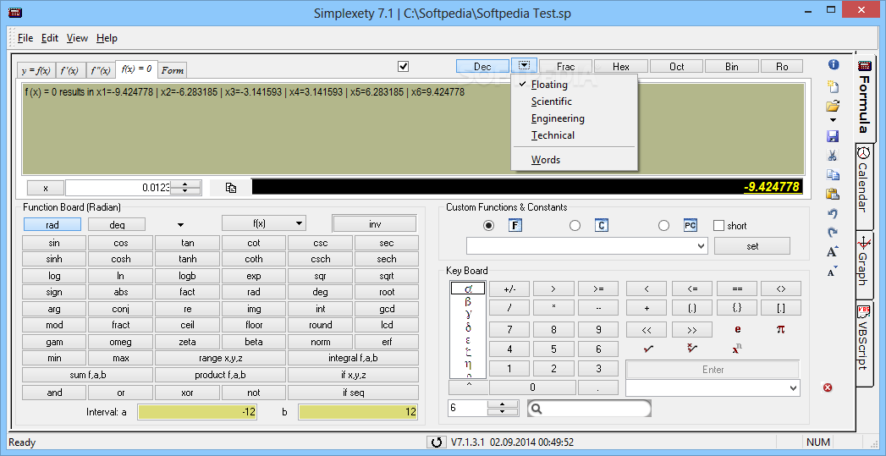
Task: Toggle the checkbox above the results area
Action: click(x=403, y=67)
